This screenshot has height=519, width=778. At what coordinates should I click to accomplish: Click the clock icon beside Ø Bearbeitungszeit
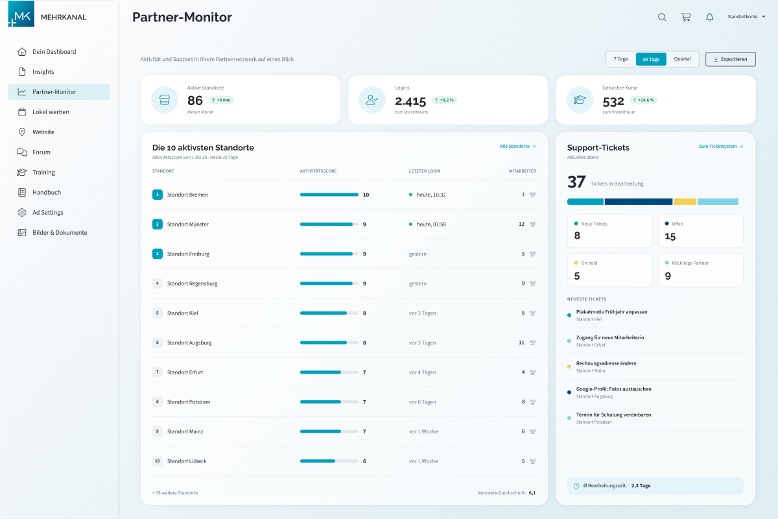click(x=577, y=485)
